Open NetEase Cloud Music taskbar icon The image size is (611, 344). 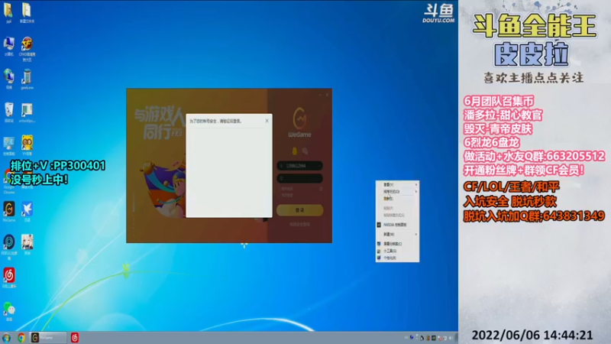pos(74,338)
